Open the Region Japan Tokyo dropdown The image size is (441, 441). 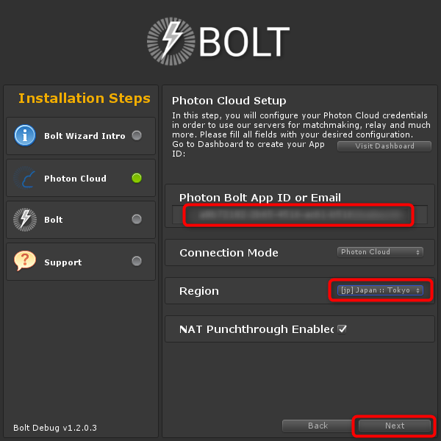(380, 290)
